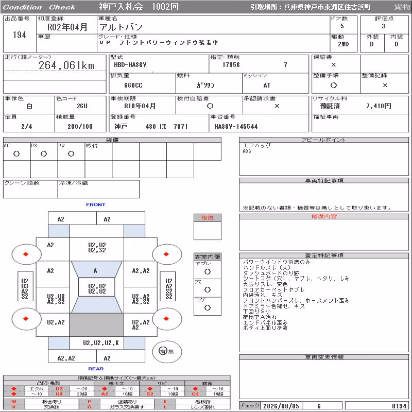Click the コゲ circle in 客室内張

[x=208, y=307]
